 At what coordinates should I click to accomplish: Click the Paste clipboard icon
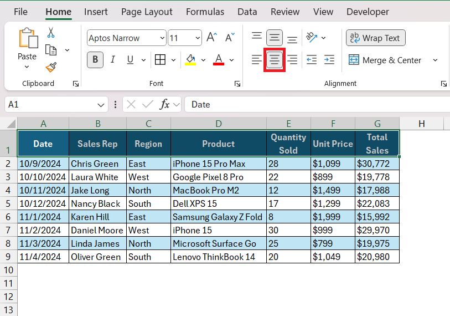click(x=28, y=38)
